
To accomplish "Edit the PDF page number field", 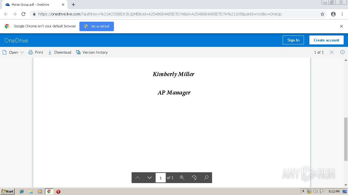I will tap(161, 178).
